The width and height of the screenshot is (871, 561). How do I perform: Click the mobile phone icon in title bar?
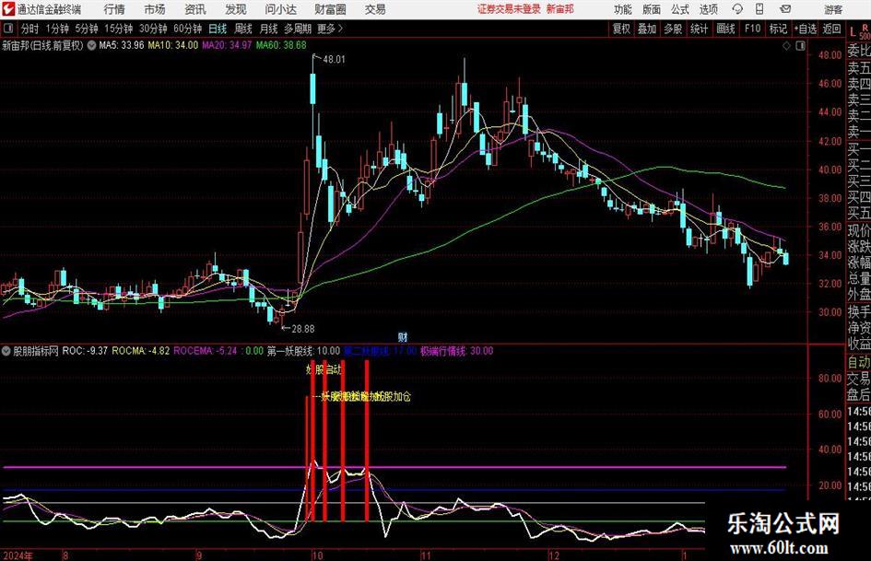(x=759, y=9)
